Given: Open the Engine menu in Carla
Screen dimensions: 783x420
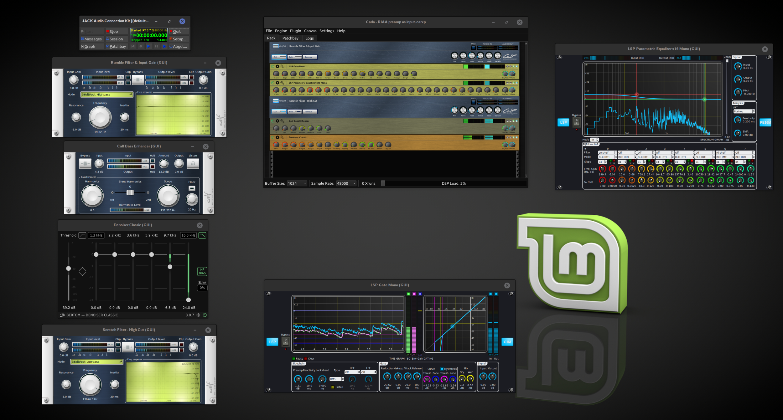Looking at the screenshot, I should pos(281,31).
